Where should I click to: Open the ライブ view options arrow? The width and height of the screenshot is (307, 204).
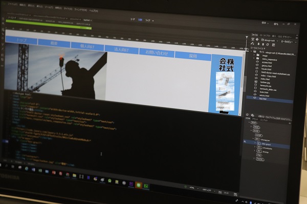pos(153,21)
